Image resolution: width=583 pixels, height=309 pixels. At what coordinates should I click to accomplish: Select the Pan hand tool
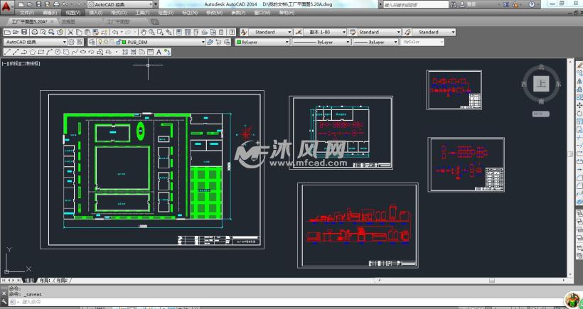tap(144, 32)
